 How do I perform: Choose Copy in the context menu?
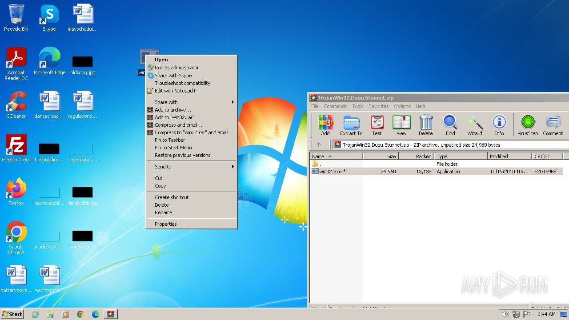(x=192, y=186)
